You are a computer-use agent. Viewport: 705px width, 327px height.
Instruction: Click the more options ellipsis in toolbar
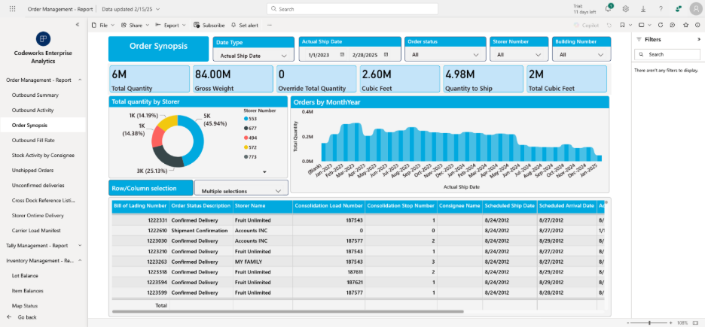[270, 25]
